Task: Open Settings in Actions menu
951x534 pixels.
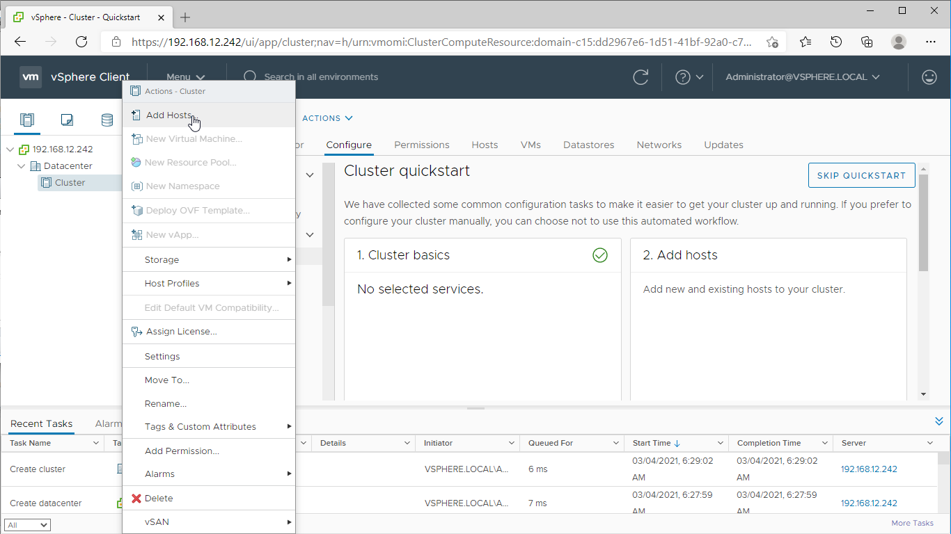Action: click(x=209, y=356)
